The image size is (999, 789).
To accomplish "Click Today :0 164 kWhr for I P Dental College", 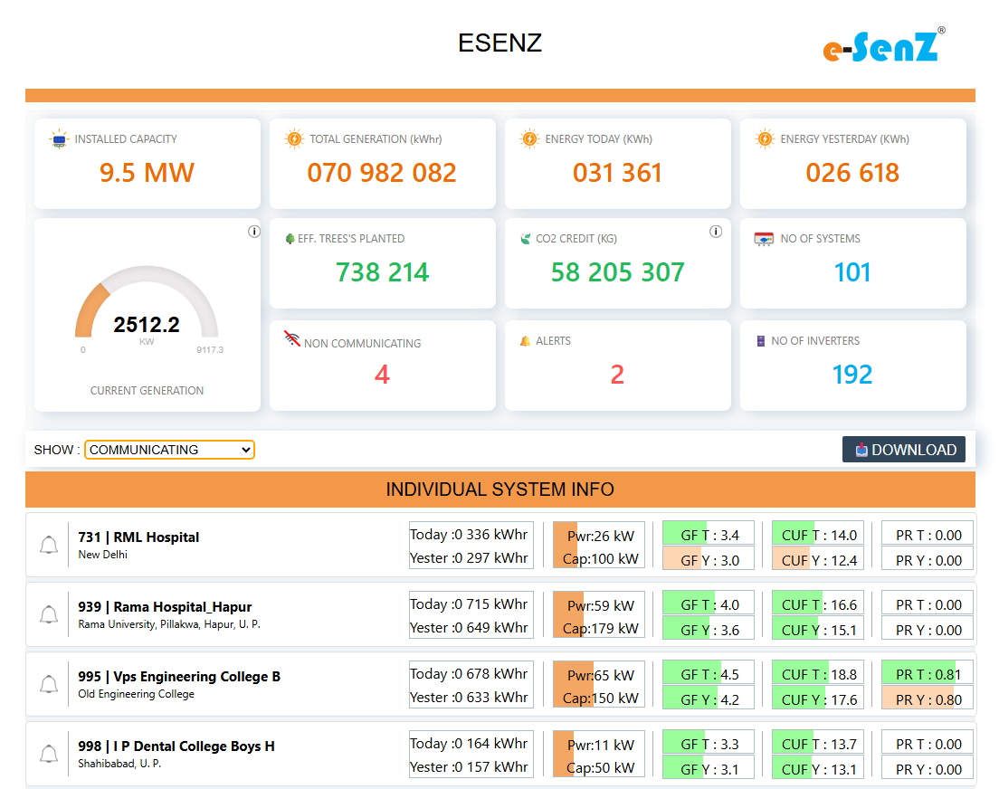I will coord(469,743).
